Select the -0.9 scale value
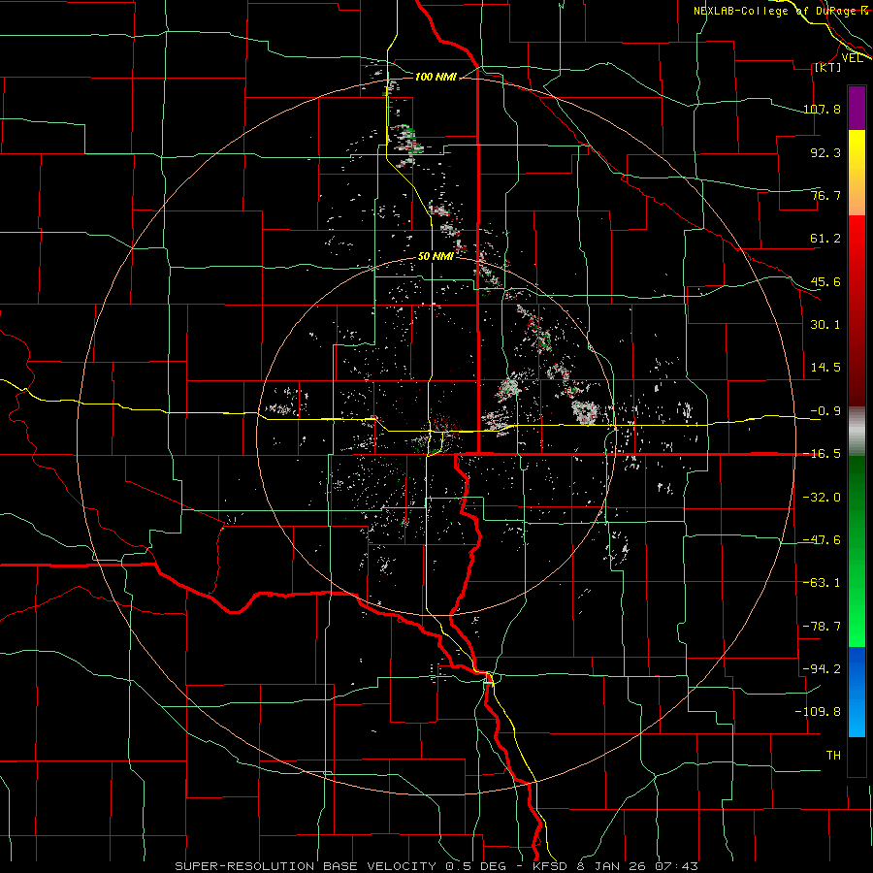873x873 pixels. coord(825,411)
